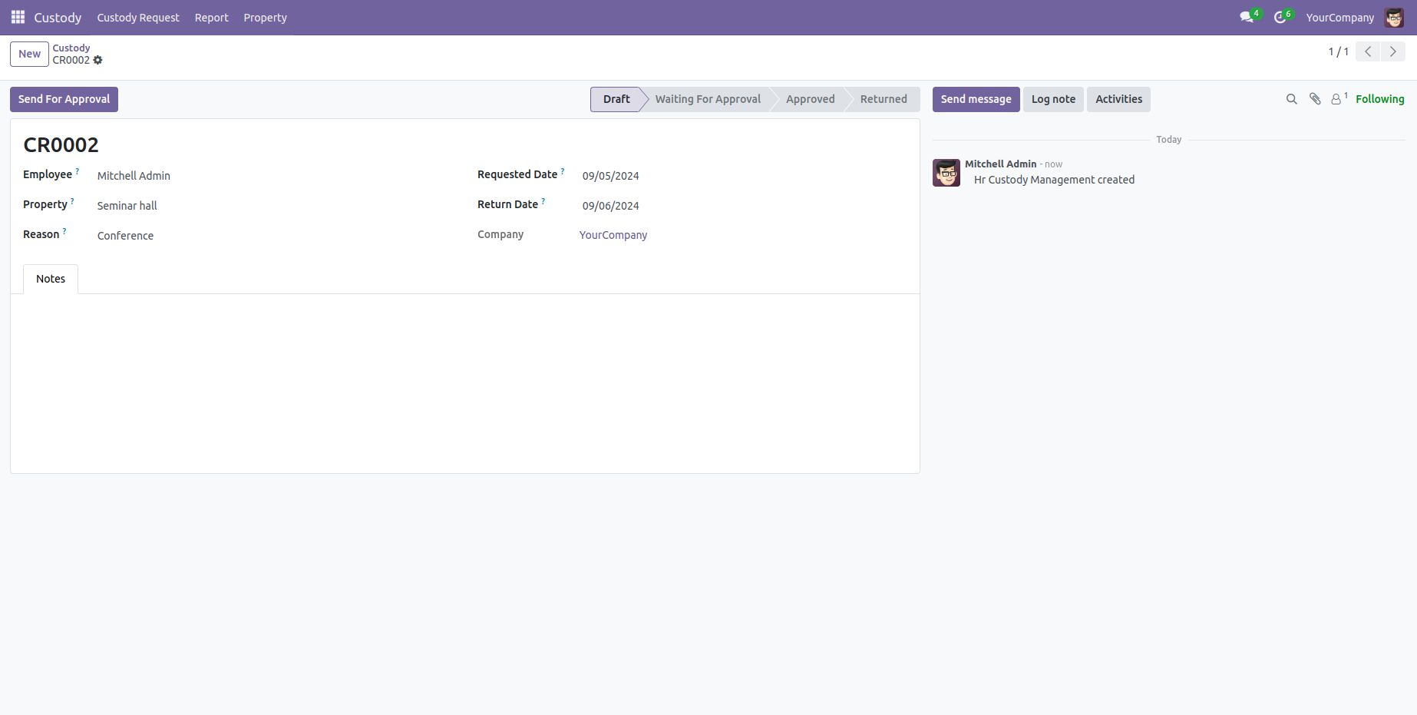Viewport: 1417px width, 715px height.
Task: Click the user avatar in top bar
Action: tap(1394, 18)
